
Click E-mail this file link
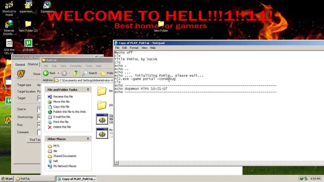62,117
